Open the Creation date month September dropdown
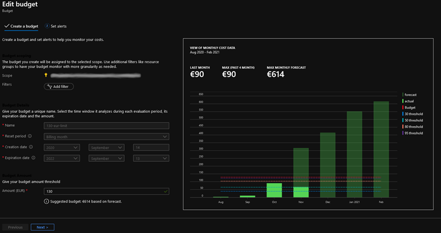Viewport: 441px width, 233px height. (106, 148)
